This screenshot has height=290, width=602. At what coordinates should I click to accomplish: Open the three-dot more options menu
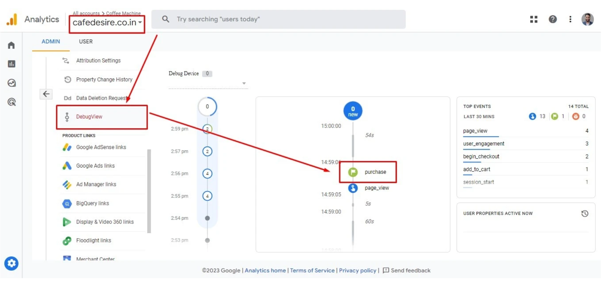coord(570,19)
